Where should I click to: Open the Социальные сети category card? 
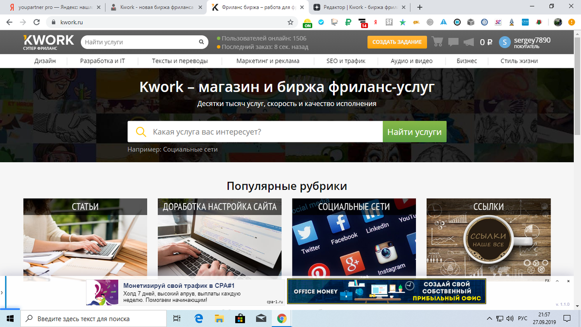click(x=354, y=237)
